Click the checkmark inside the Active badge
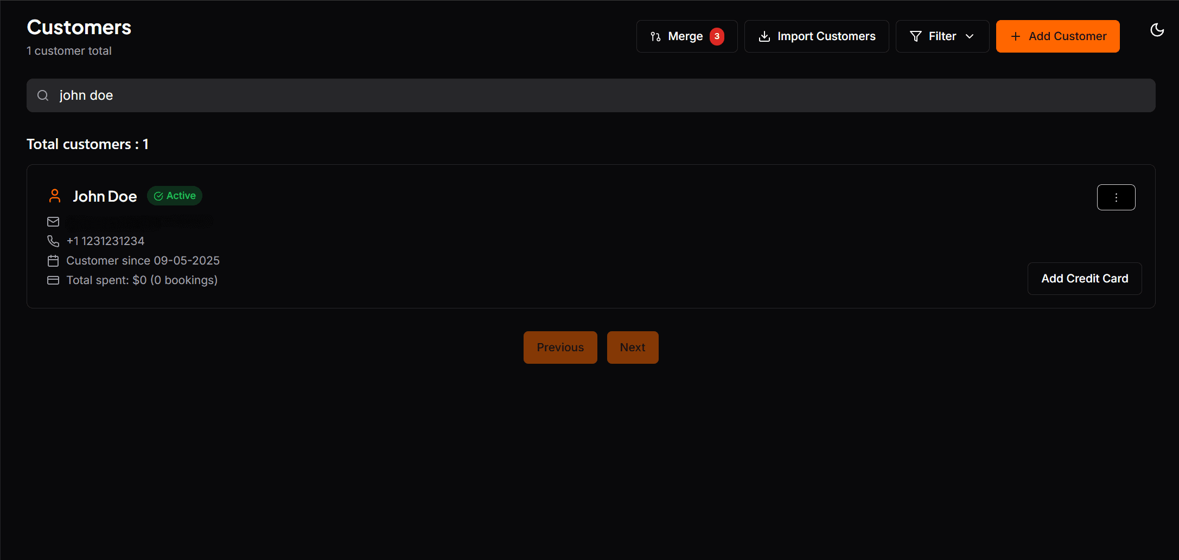This screenshot has height=560, width=1179. tap(158, 196)
